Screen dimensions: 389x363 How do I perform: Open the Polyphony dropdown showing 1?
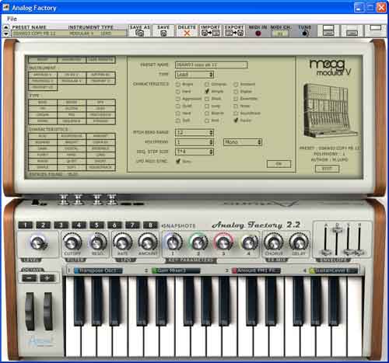tap(194, 142)
